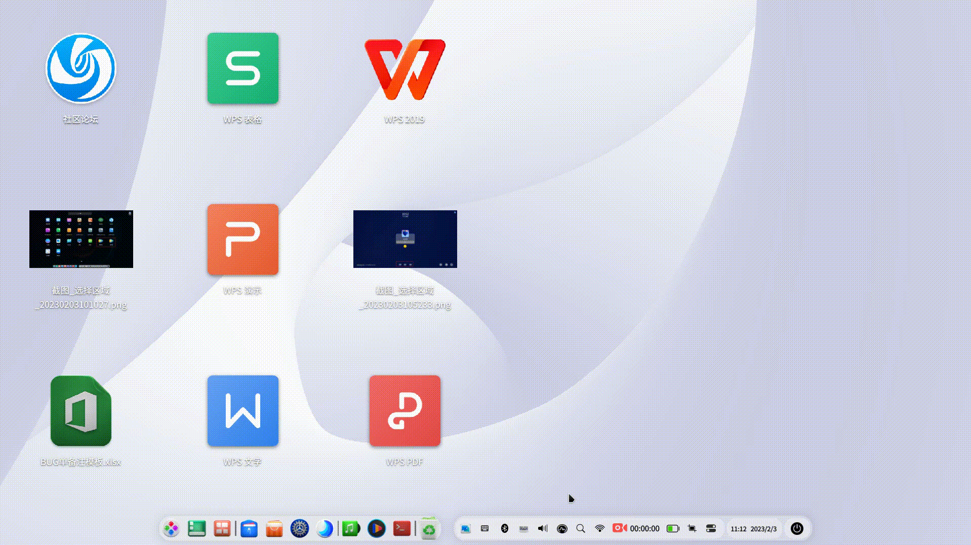Click the show desktop tray icon
The image size is (971, 545).
[465, 529]
